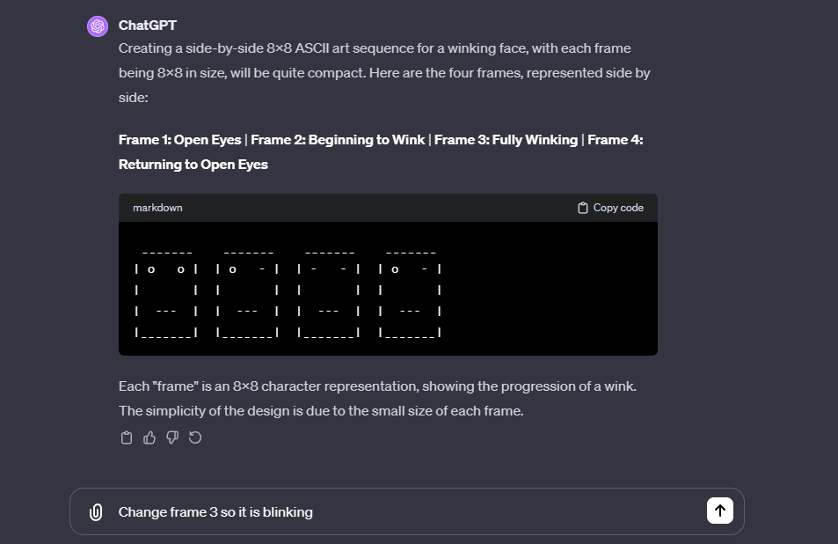838x544 pixels.
Task: Click the third ASCII face with both eyes dashed
Action: (329, 293)
